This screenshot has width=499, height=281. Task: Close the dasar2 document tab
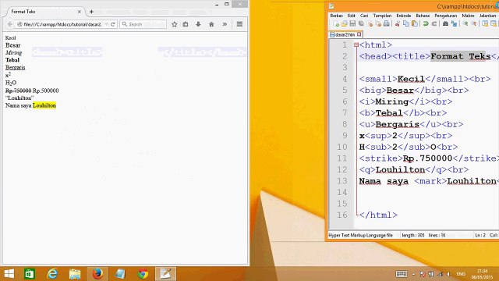pos(359,34)
